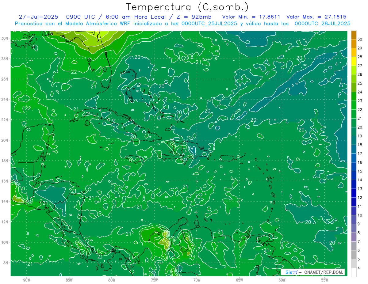This screenshot has height=284, width=368.
Task: Click the 14N latitude axis label
Action: pos(5,201)
